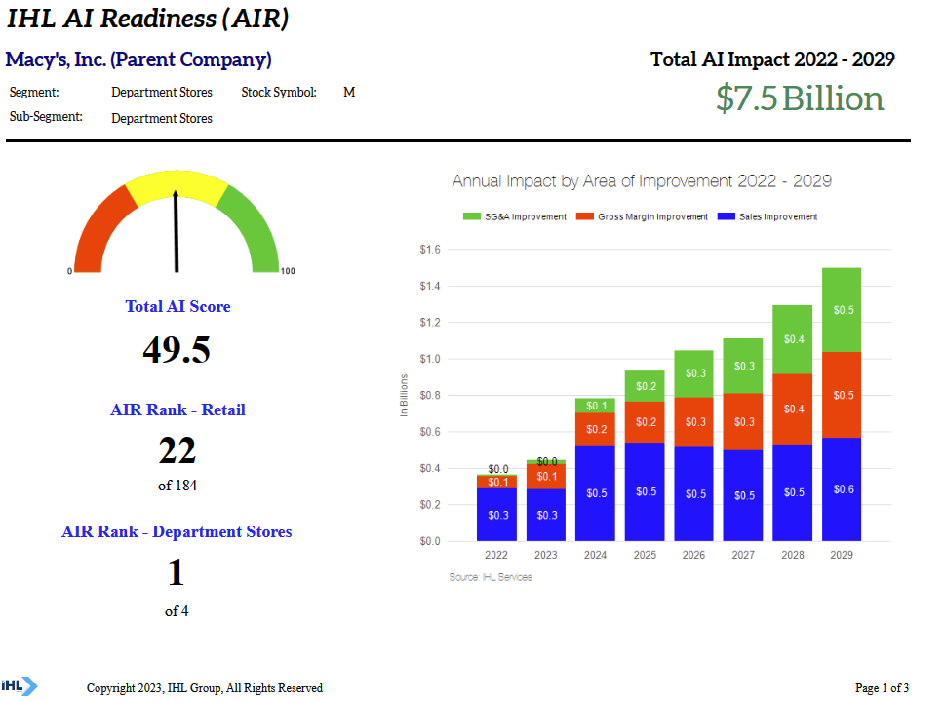
Task: Click the $1.0 y-axis label
Action: 430,359
